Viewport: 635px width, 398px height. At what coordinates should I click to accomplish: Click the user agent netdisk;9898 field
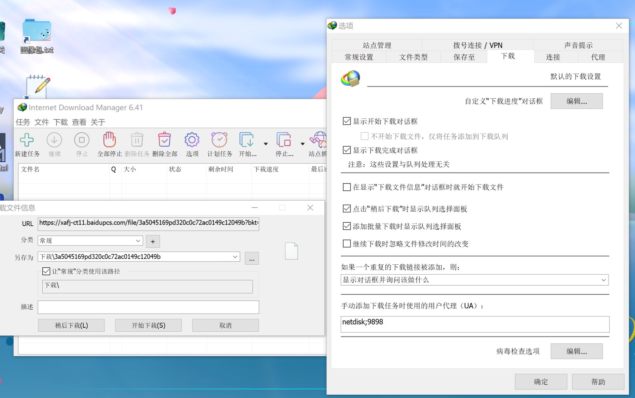[x=475, y=324]
